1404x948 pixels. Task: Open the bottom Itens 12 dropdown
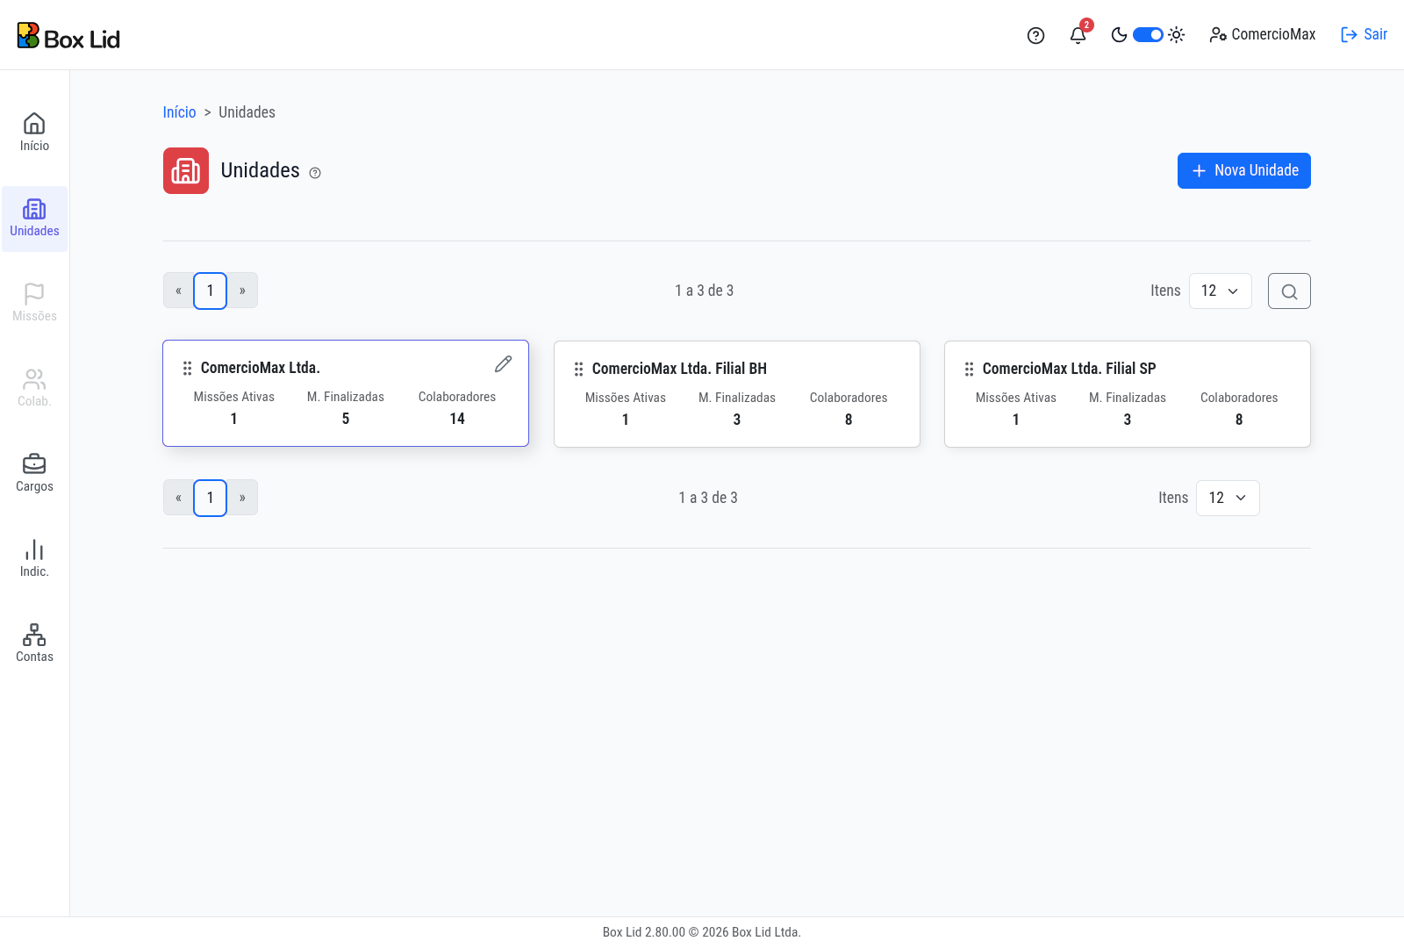1228,498
